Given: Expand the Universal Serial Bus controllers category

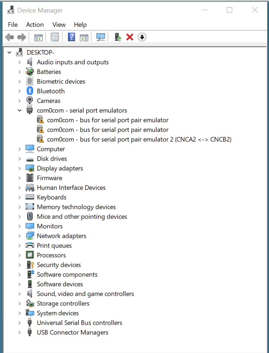Looking at the screenshot, I should pyautogui.click(x=20, y=323).
